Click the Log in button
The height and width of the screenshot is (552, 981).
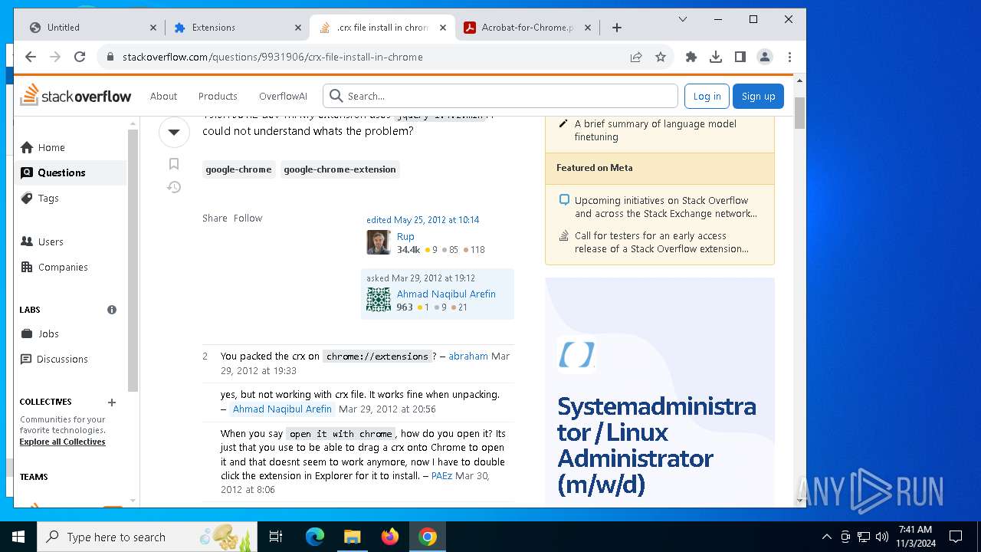pyautogui.click(x=707, y=96)
